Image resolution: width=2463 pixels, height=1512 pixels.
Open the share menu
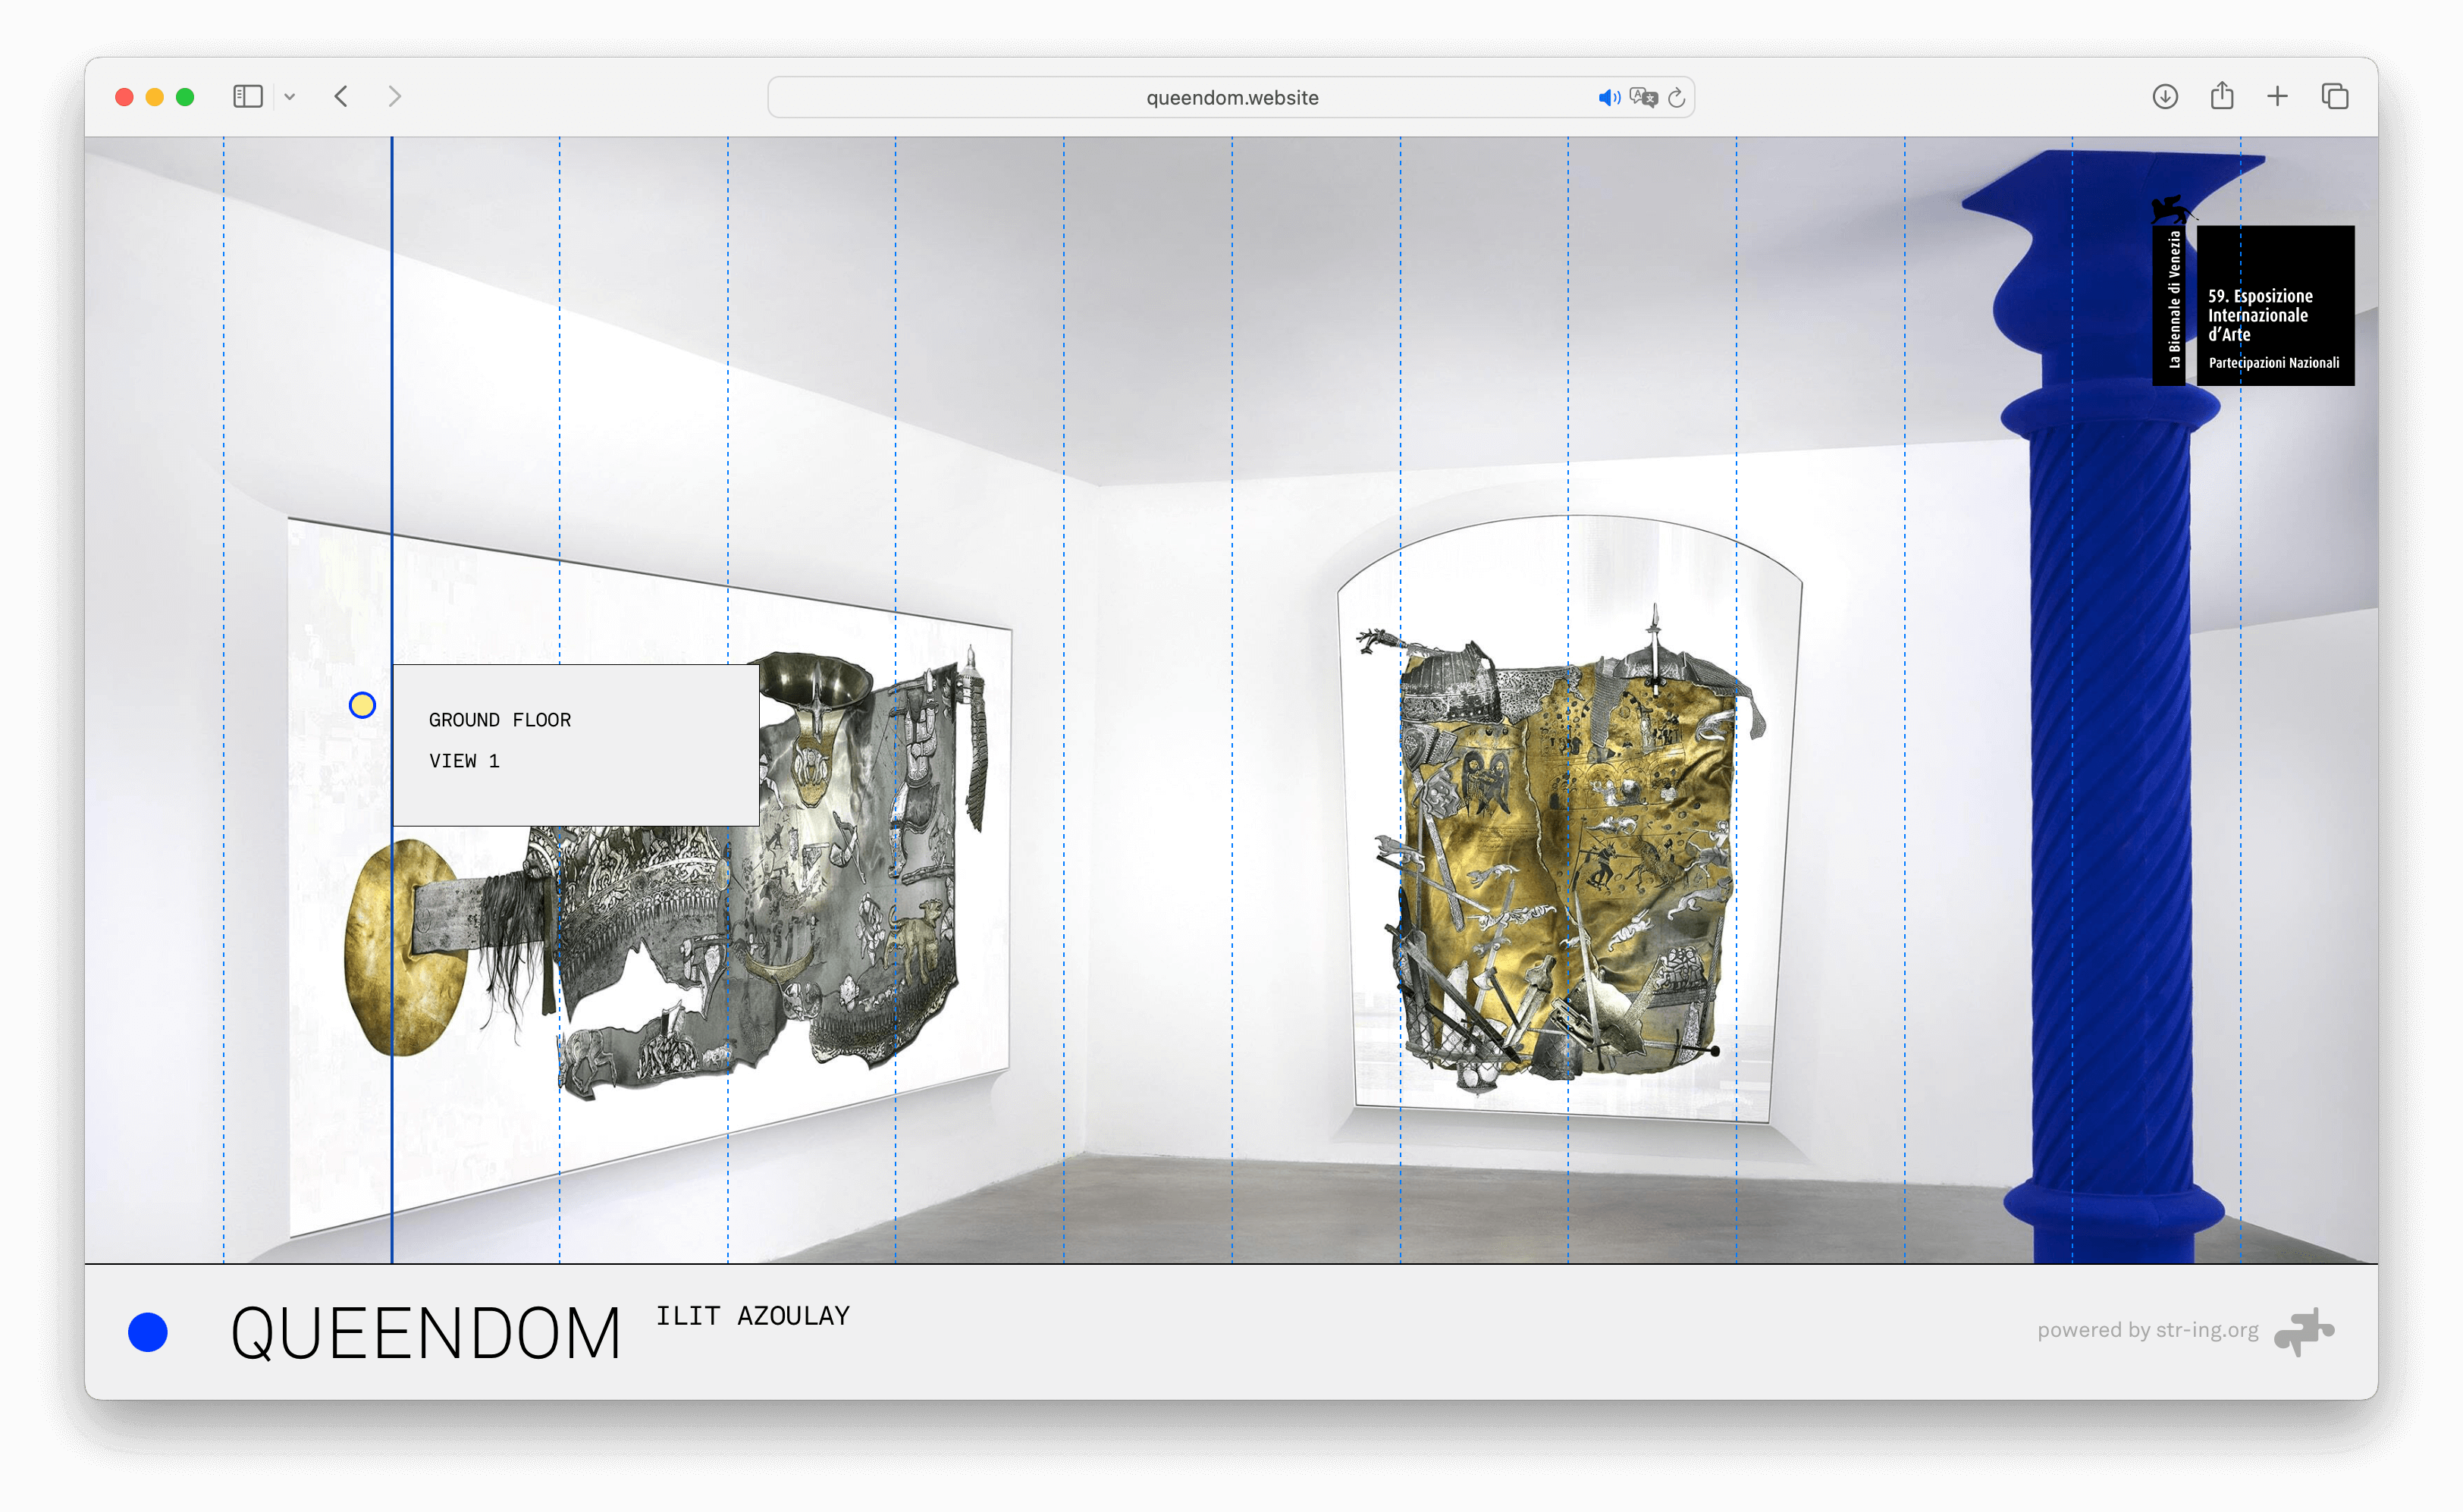pos(2222,96)
